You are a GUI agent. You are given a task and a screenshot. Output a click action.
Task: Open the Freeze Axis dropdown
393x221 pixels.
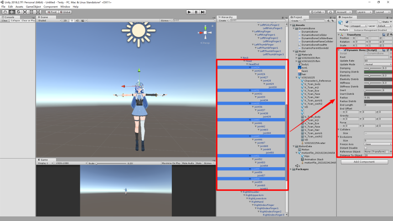pyautogui.click(x=378, y=144)
